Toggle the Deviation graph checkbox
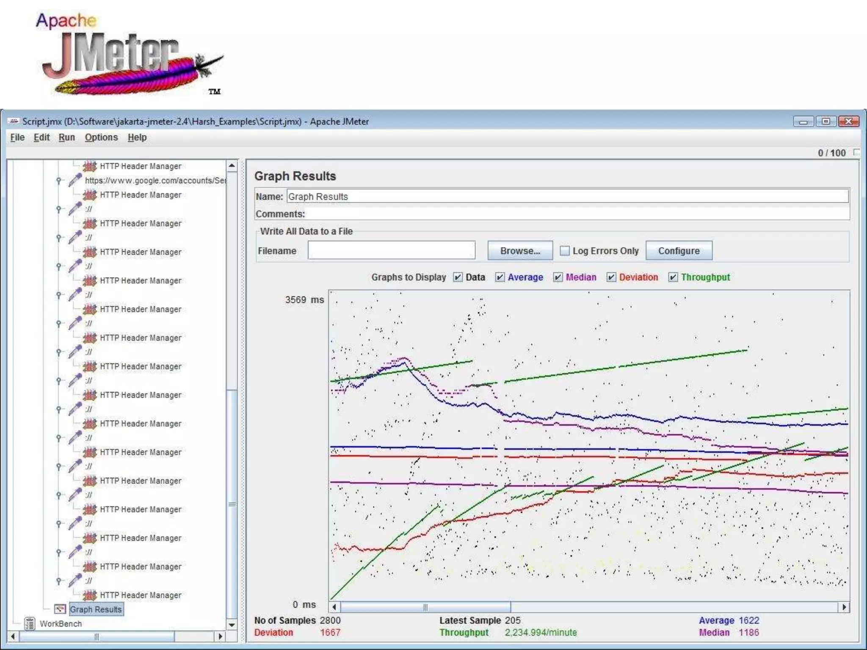Viewport: 867px width, 650px height. [611, 277]
